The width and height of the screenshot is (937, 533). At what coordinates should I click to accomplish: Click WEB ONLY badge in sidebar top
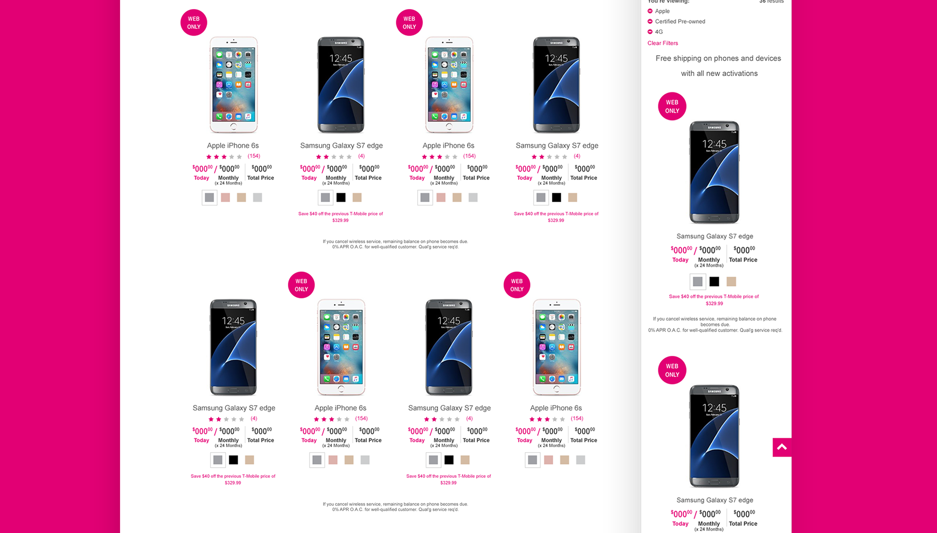[672, 106]
